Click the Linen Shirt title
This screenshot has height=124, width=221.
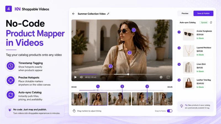(201, 64)
